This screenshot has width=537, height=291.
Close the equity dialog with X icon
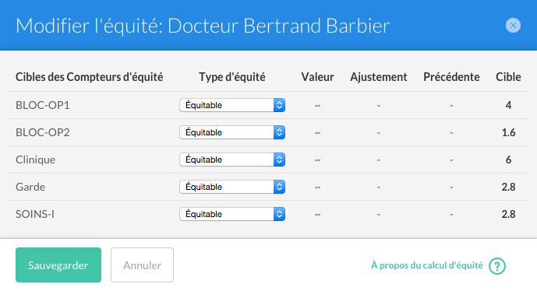(x=513, y=26)
